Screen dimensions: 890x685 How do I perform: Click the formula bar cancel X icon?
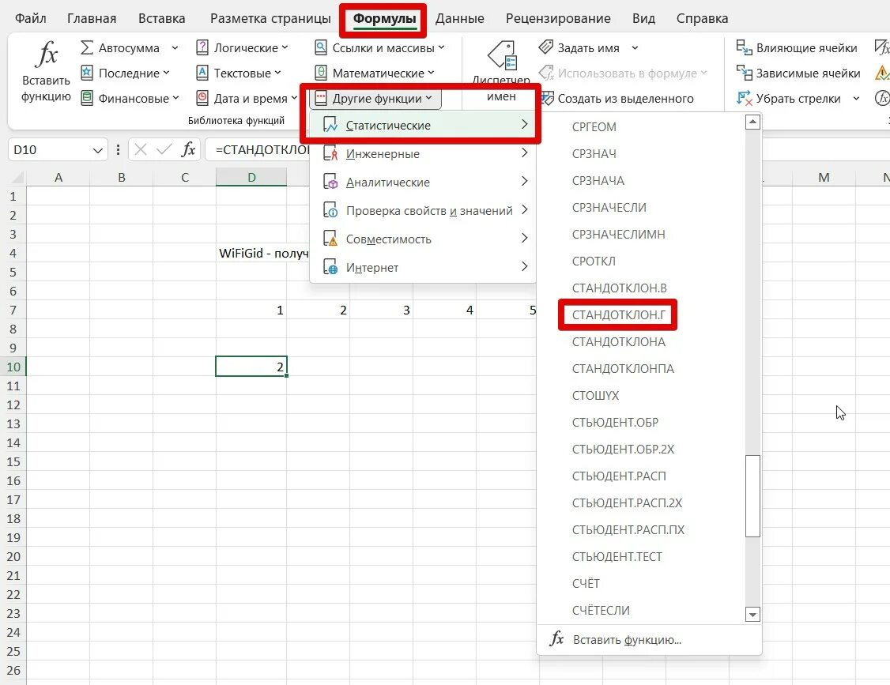pos(141,150)
